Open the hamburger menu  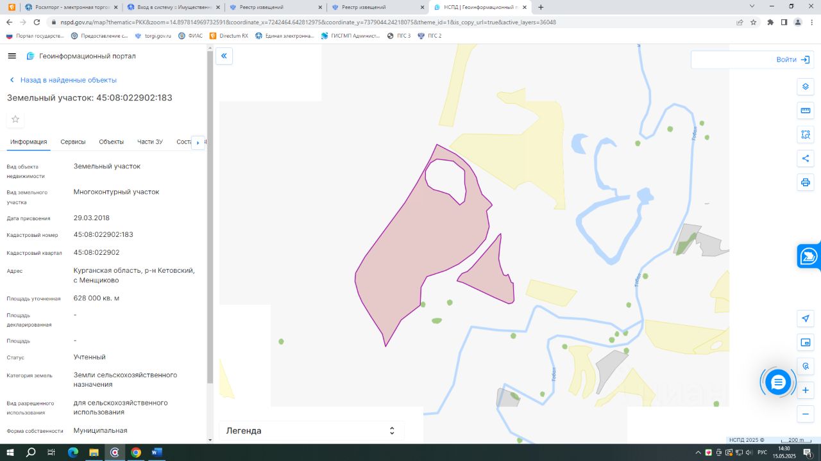12,56
